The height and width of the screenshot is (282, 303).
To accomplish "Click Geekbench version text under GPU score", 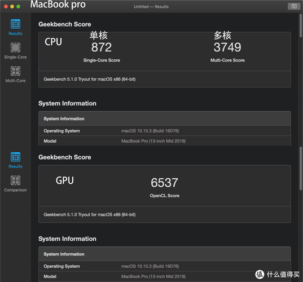I will 90,214.
